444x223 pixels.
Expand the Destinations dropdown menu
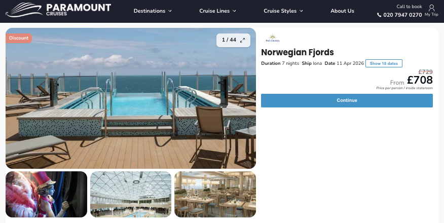pos(153,11)
